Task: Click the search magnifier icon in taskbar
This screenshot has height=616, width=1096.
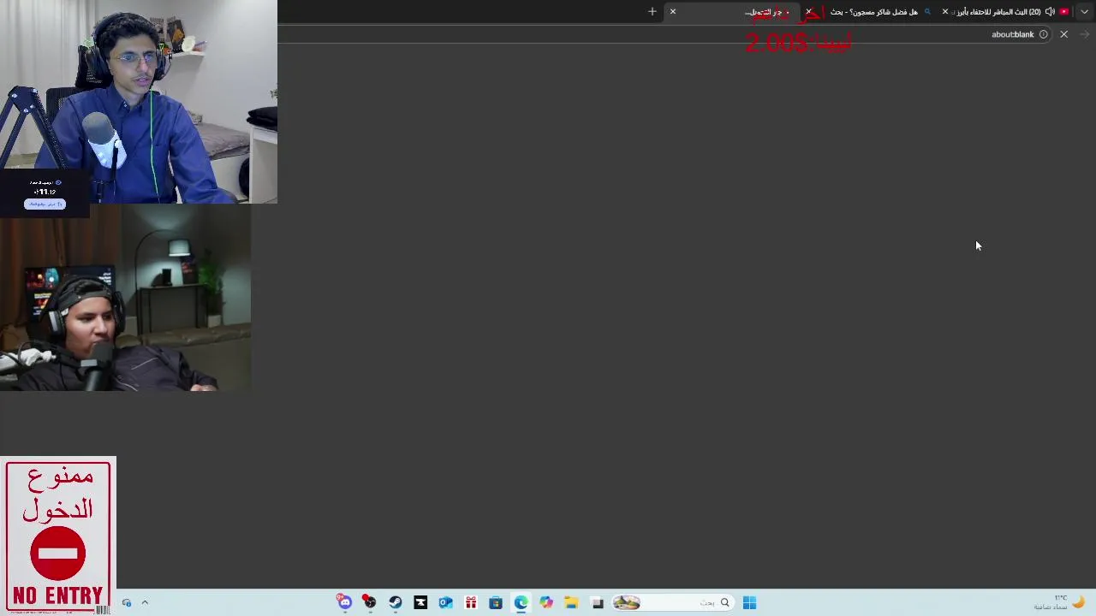Action: pyautogui.click(x=724, y=602)
